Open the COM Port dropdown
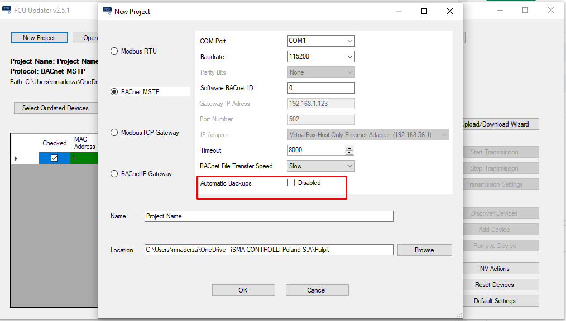Viewport: 566px width, 321px height. click(x=321, y=41)
